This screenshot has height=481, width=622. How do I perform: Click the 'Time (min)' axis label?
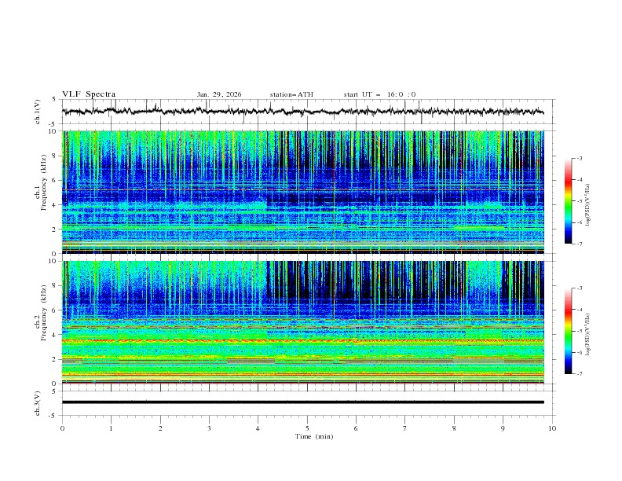point(314,436)
